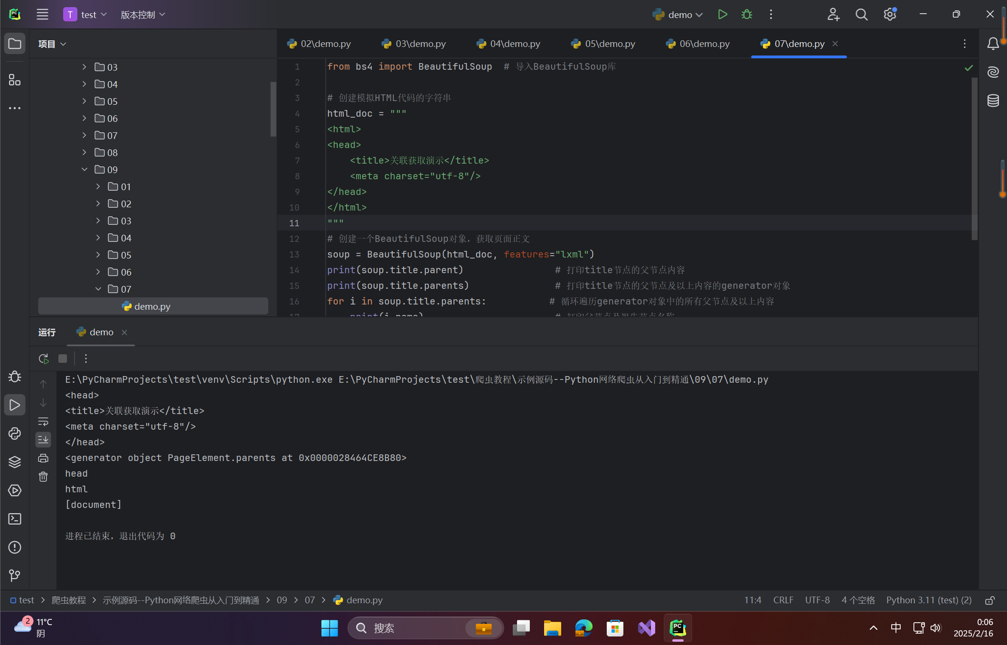Stop the running process
The height and width of the screenshot is (645, 1007).
point(63,359)
